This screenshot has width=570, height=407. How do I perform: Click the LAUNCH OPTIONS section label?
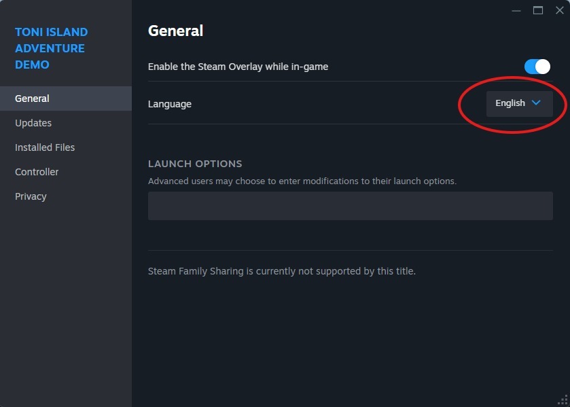tap(195, 164)
